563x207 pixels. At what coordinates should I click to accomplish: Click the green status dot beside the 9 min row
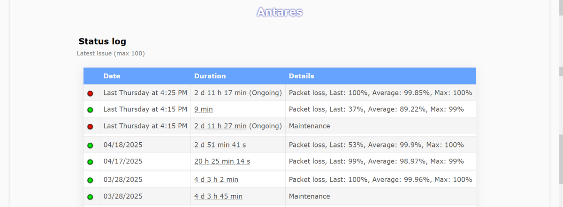(90, 110)
